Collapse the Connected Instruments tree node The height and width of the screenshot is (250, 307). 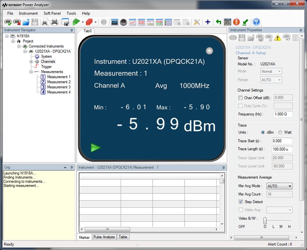(x=19, y=47)
